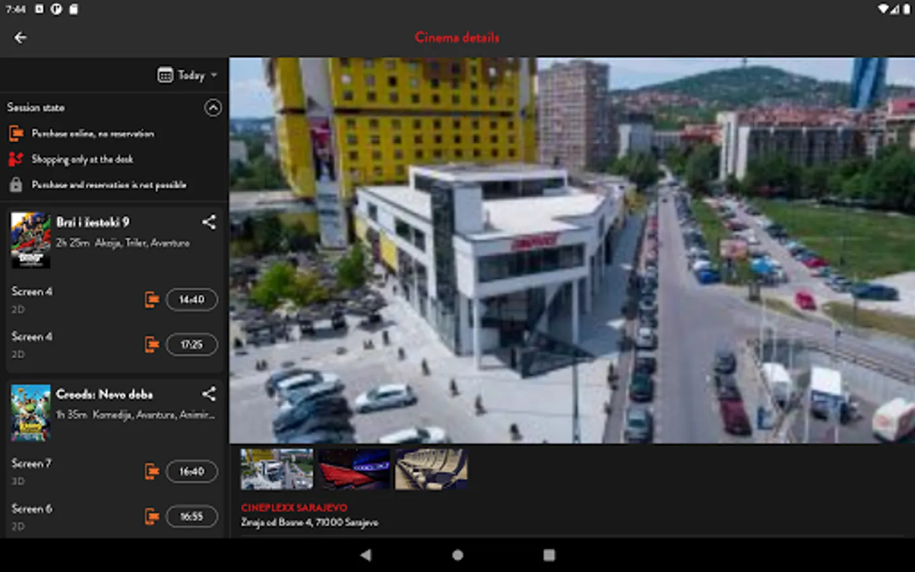Click the purchase icon beside the 14:40 showtime

[x=151, y=299]
